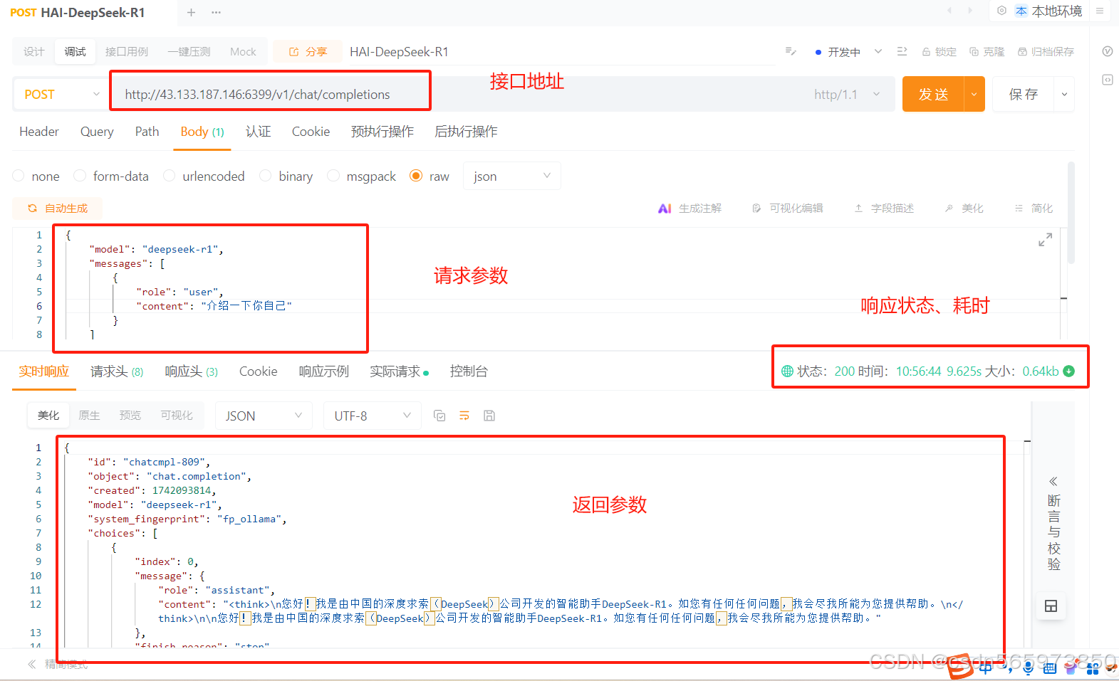This screenshot has width=1119, height=681.
Task: Click the soft keyboard icon in input toolbar
Action: pos(1049,667)
